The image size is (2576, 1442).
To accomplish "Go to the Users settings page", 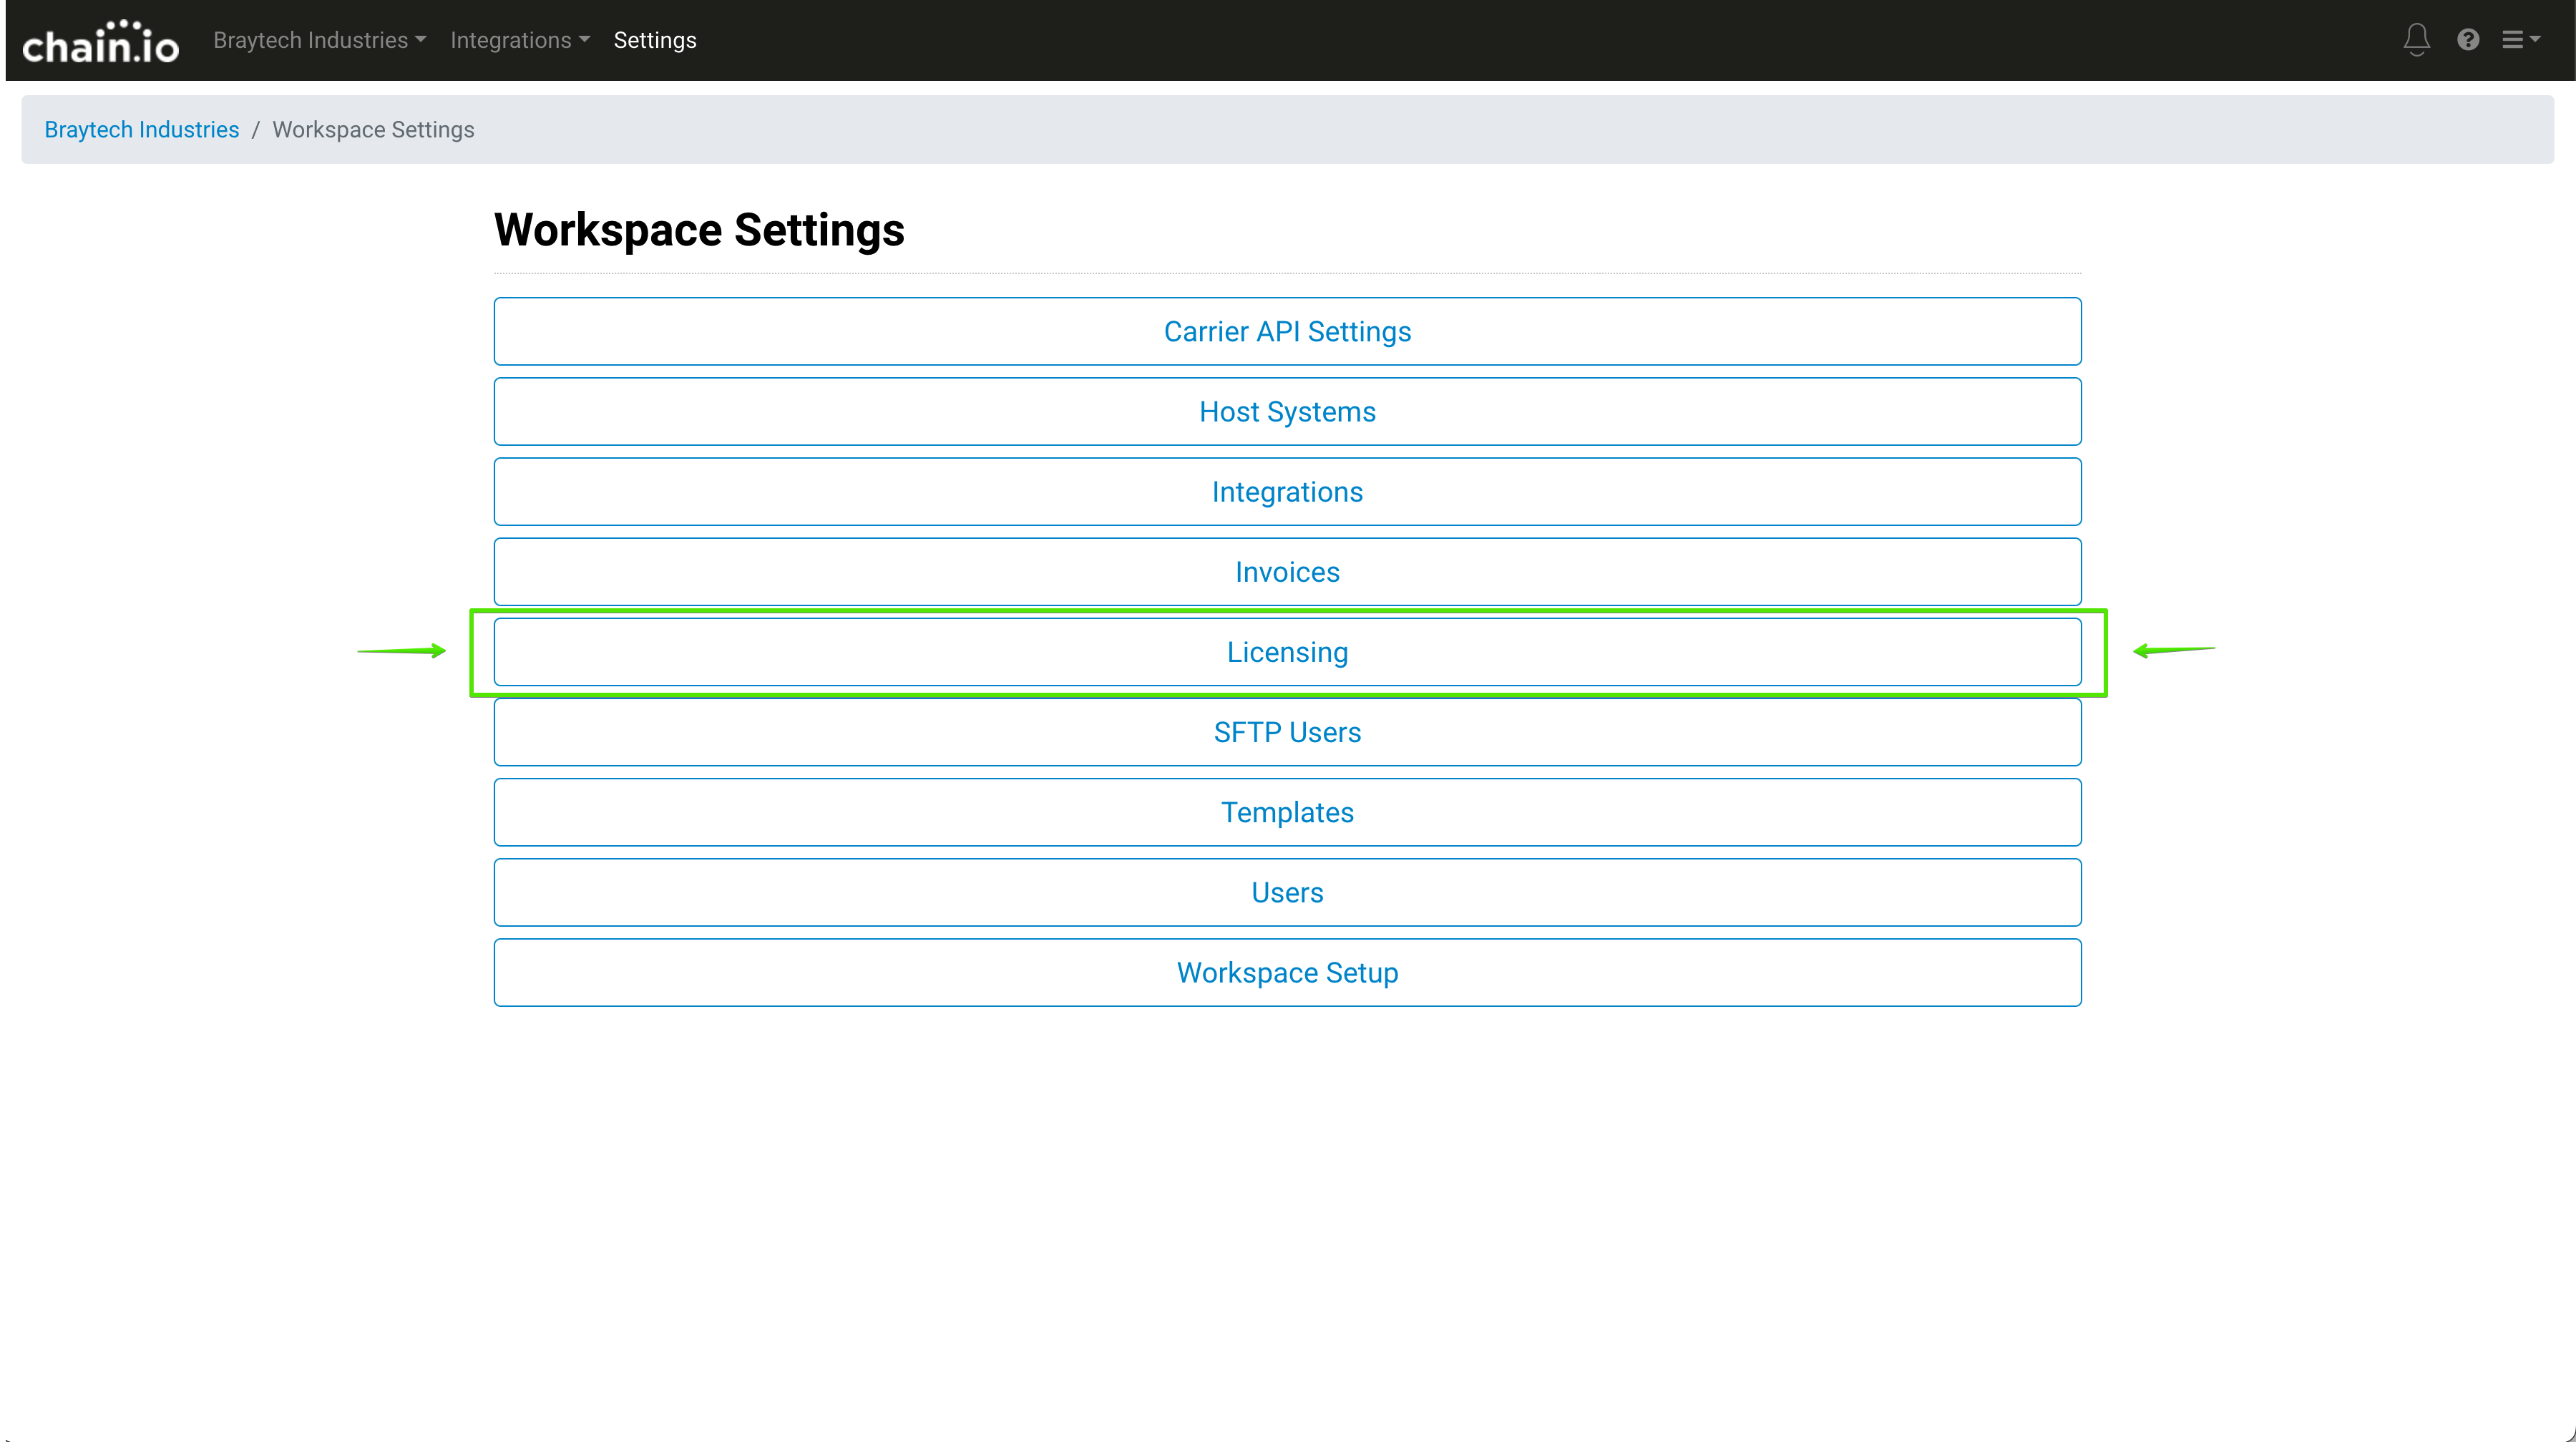I will tap(1287, 892).
